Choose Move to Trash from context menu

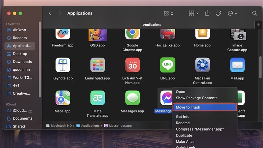pyautogui.click(x=204, y=107)
